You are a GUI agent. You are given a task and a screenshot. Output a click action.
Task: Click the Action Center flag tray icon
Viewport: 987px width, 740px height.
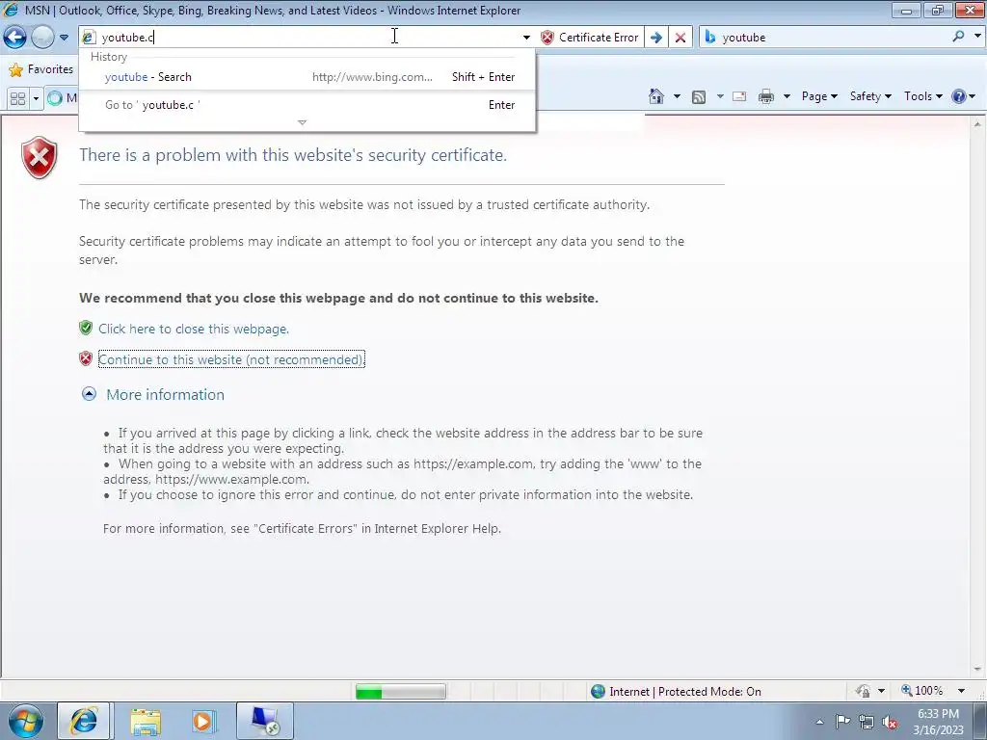tap(842, 722)
